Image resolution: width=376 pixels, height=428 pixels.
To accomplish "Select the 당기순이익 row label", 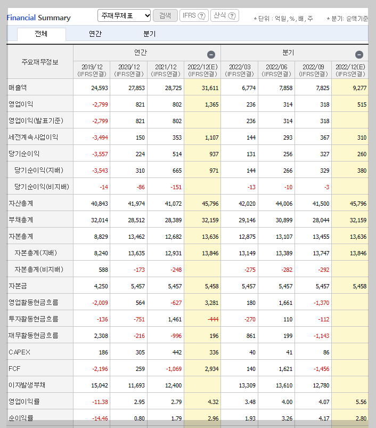I will (24, 154).
